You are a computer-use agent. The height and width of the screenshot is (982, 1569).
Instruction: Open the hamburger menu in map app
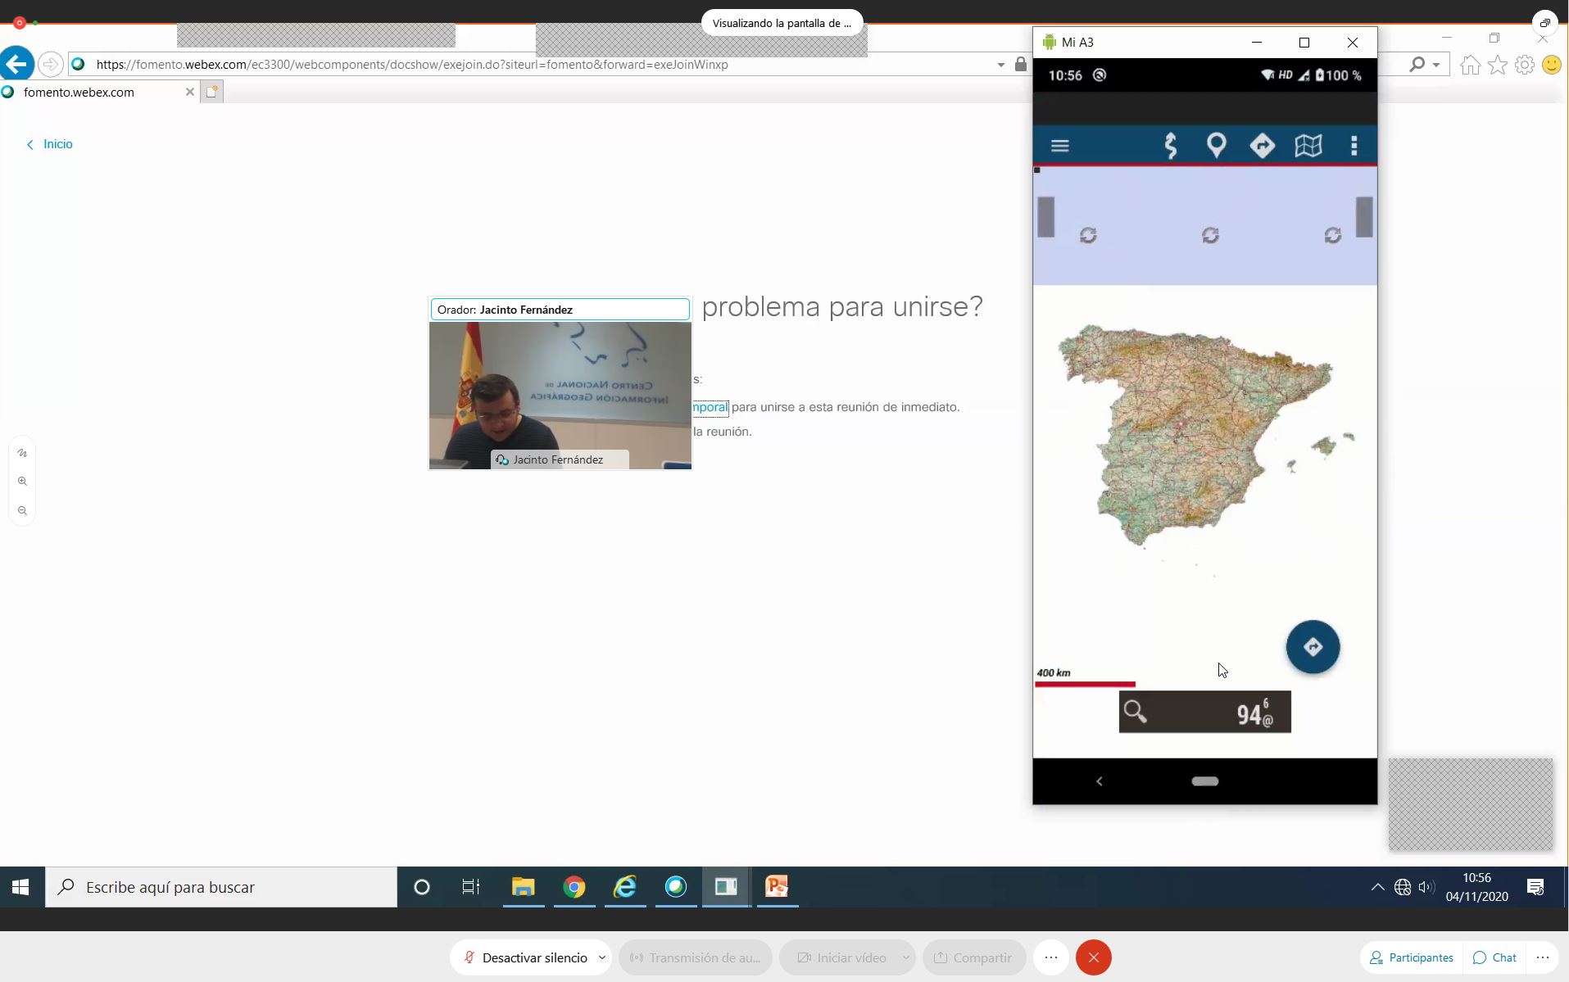point(1059,146)
